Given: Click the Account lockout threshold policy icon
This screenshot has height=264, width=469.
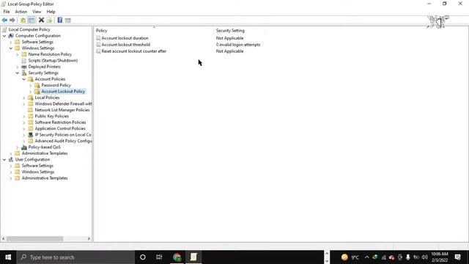Looking at the screenshot, I should pyautogui.click(x=98, y=45).
